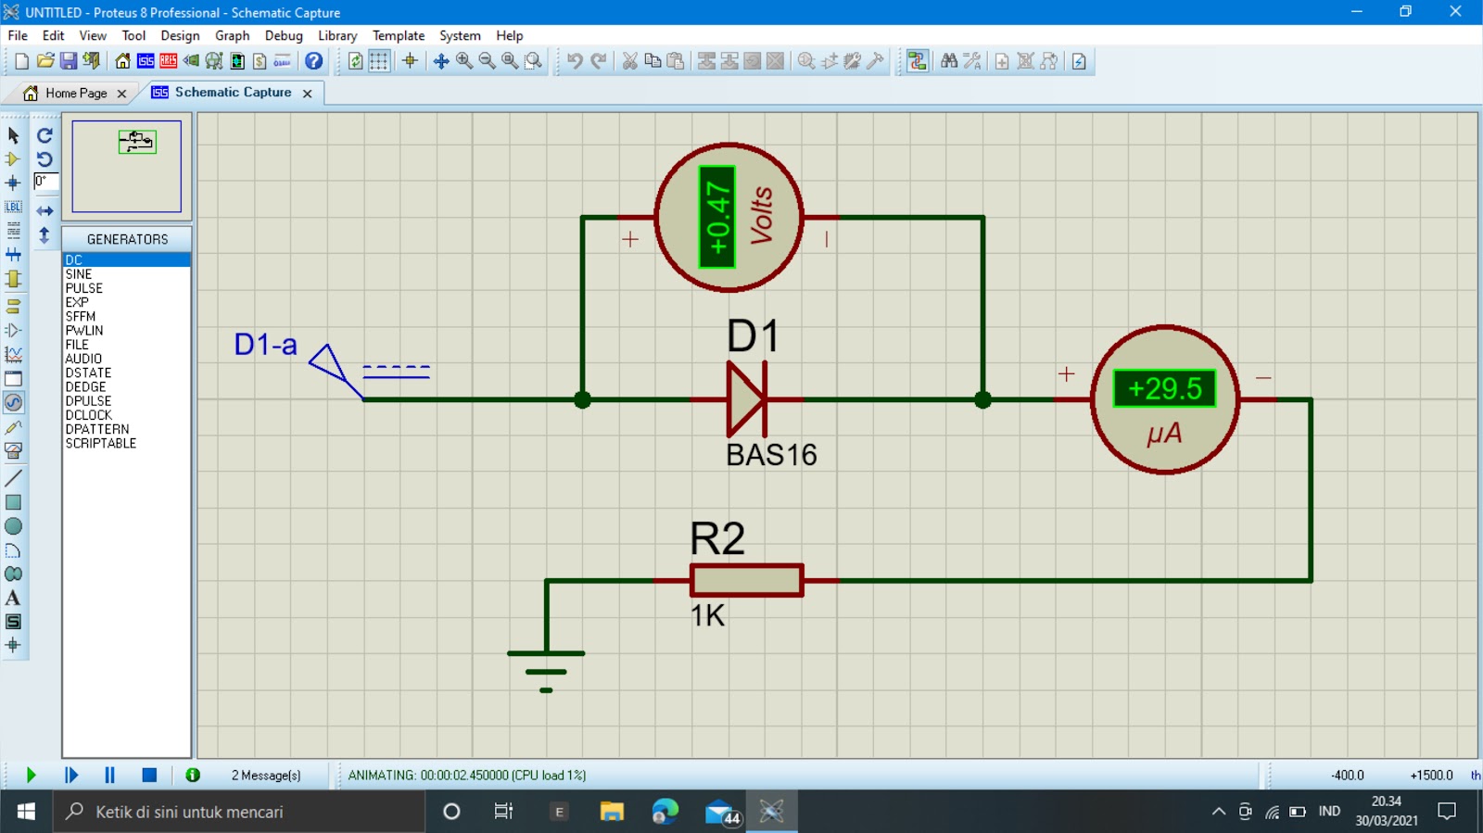Select 2D graphics box tool
The image size is (1483, 833).
(13, 502)
